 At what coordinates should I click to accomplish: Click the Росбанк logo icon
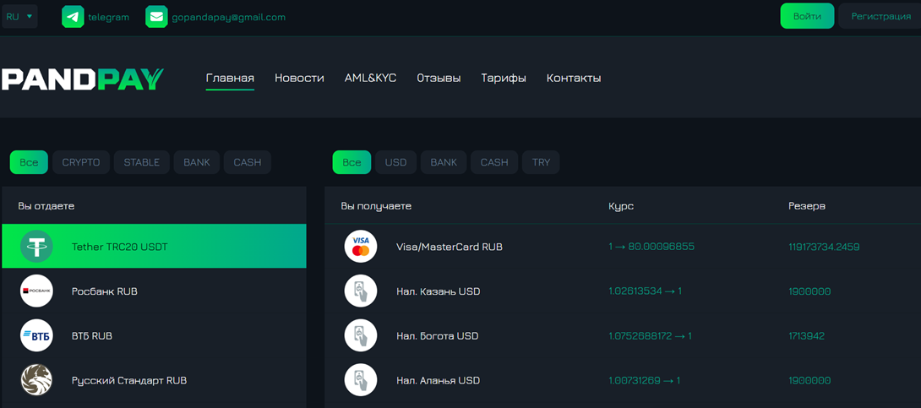click(x=36, y=291)
